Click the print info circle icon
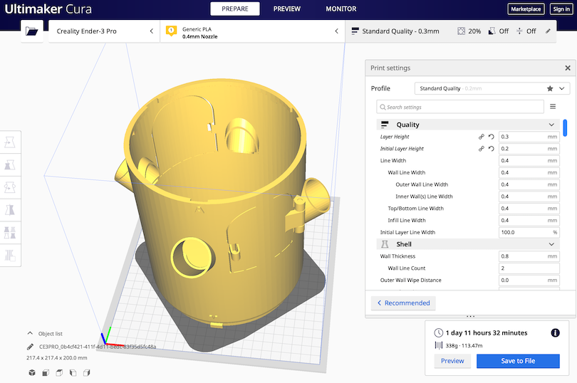Screen dimensions: 577x383 click(x=556, y=333)
